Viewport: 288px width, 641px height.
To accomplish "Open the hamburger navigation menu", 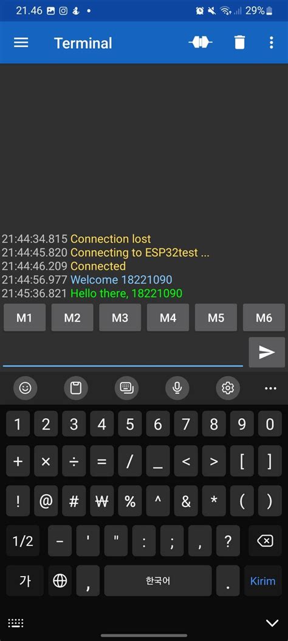I will tap(21, 43).
